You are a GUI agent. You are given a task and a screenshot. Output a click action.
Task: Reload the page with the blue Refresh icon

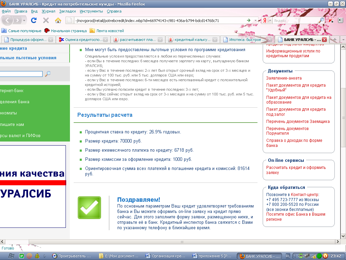coord(34,21)
